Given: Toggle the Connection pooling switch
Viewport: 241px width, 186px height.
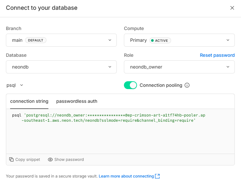Looking at the screenshot, I should coord(130,85).
